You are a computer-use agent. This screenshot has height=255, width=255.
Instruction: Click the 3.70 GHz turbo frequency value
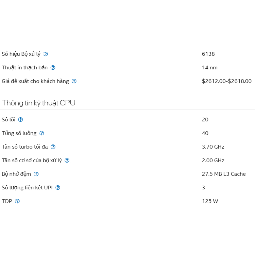coord(213,147)
